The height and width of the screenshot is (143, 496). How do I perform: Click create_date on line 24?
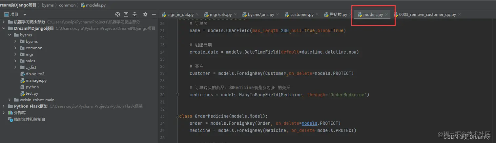pyautogui.click(x=204, y=52)
